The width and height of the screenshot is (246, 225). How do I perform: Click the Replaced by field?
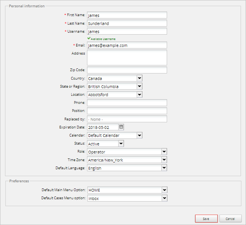127,119
